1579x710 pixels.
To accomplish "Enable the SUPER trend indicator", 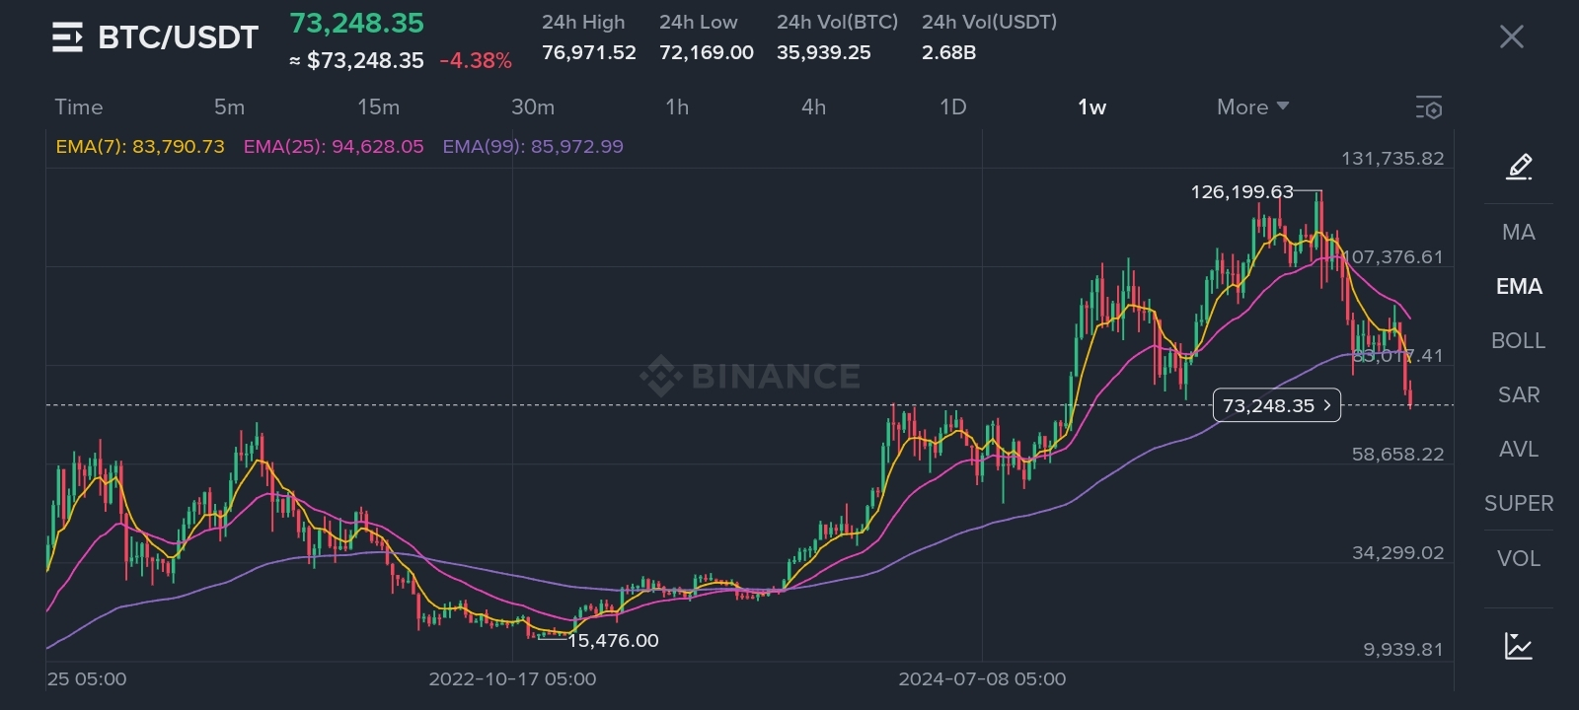I will pyautogui.click(x=1518, y=503).
